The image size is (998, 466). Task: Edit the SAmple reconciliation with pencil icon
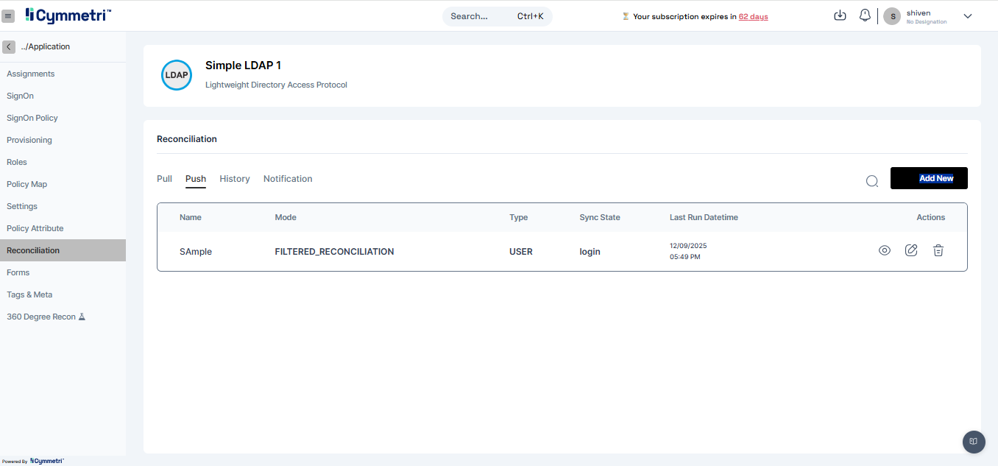911,250
